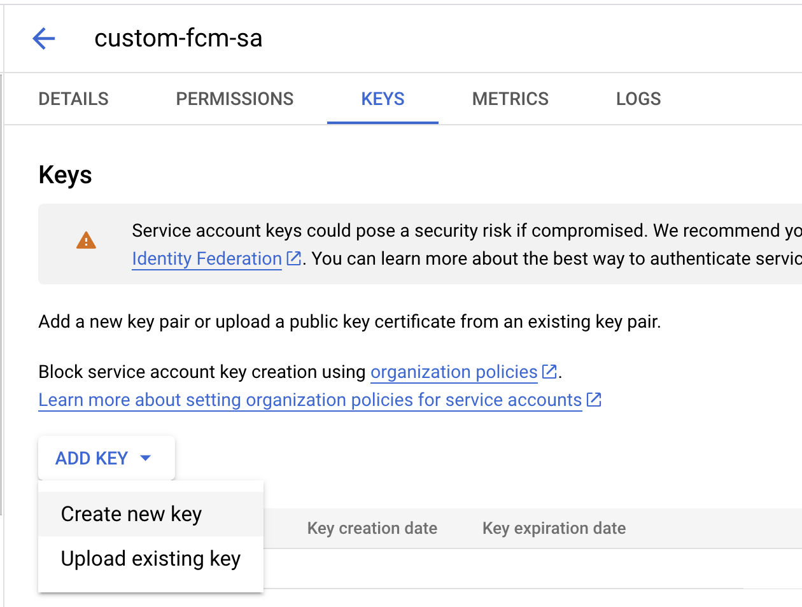Click the warning triangle in the notice banner

[x=86, y=241]
